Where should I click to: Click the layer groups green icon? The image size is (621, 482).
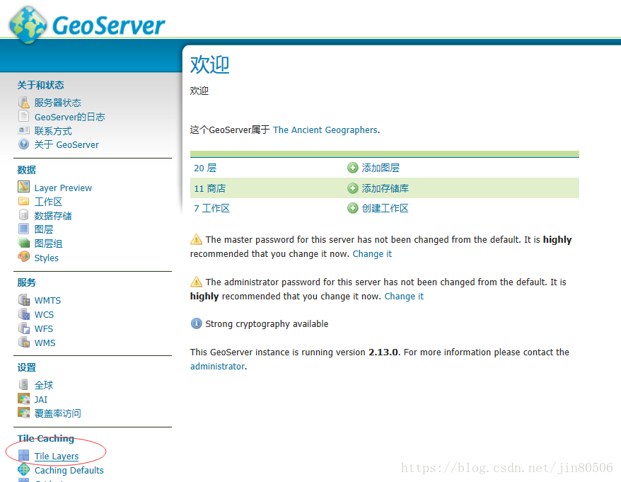tap(24, 243)
